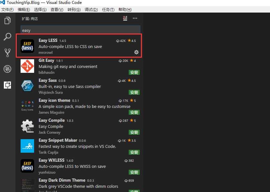
Task: Install the Git Easy extension
Action: point(134,72)
